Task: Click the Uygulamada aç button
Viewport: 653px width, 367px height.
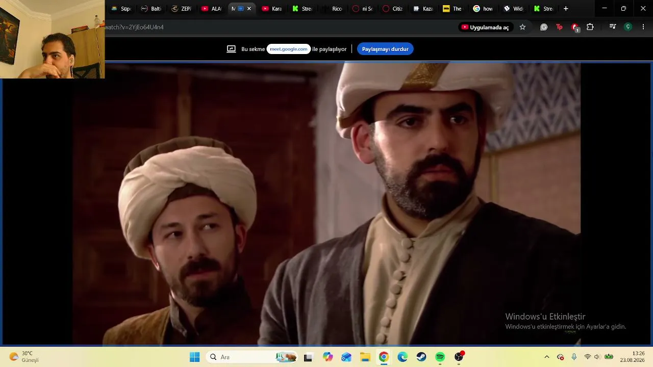Action: pos(485,27)
